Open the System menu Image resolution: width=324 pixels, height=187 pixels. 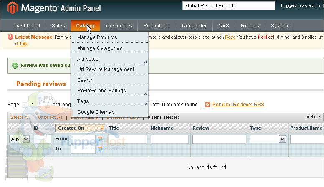point(279,26)
